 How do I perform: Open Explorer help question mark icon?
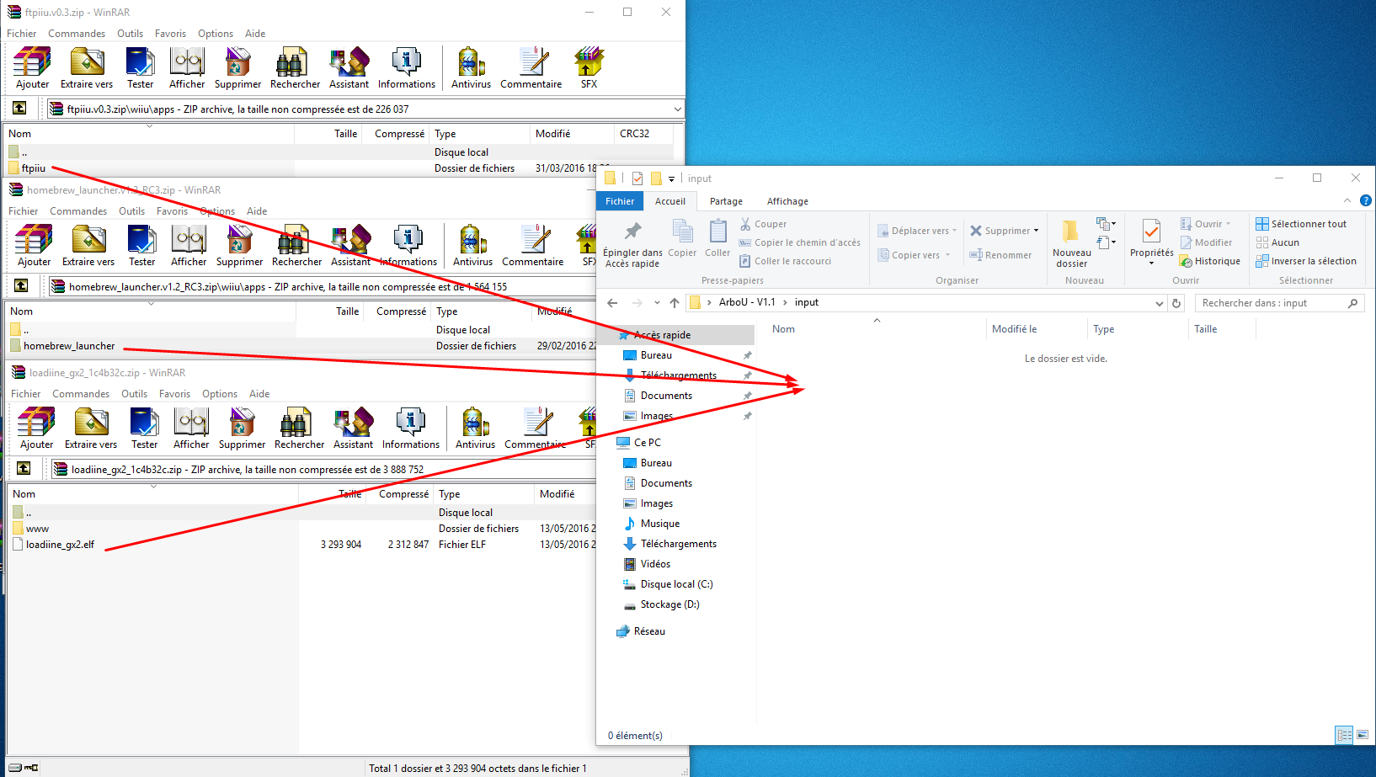point(1366,200)
